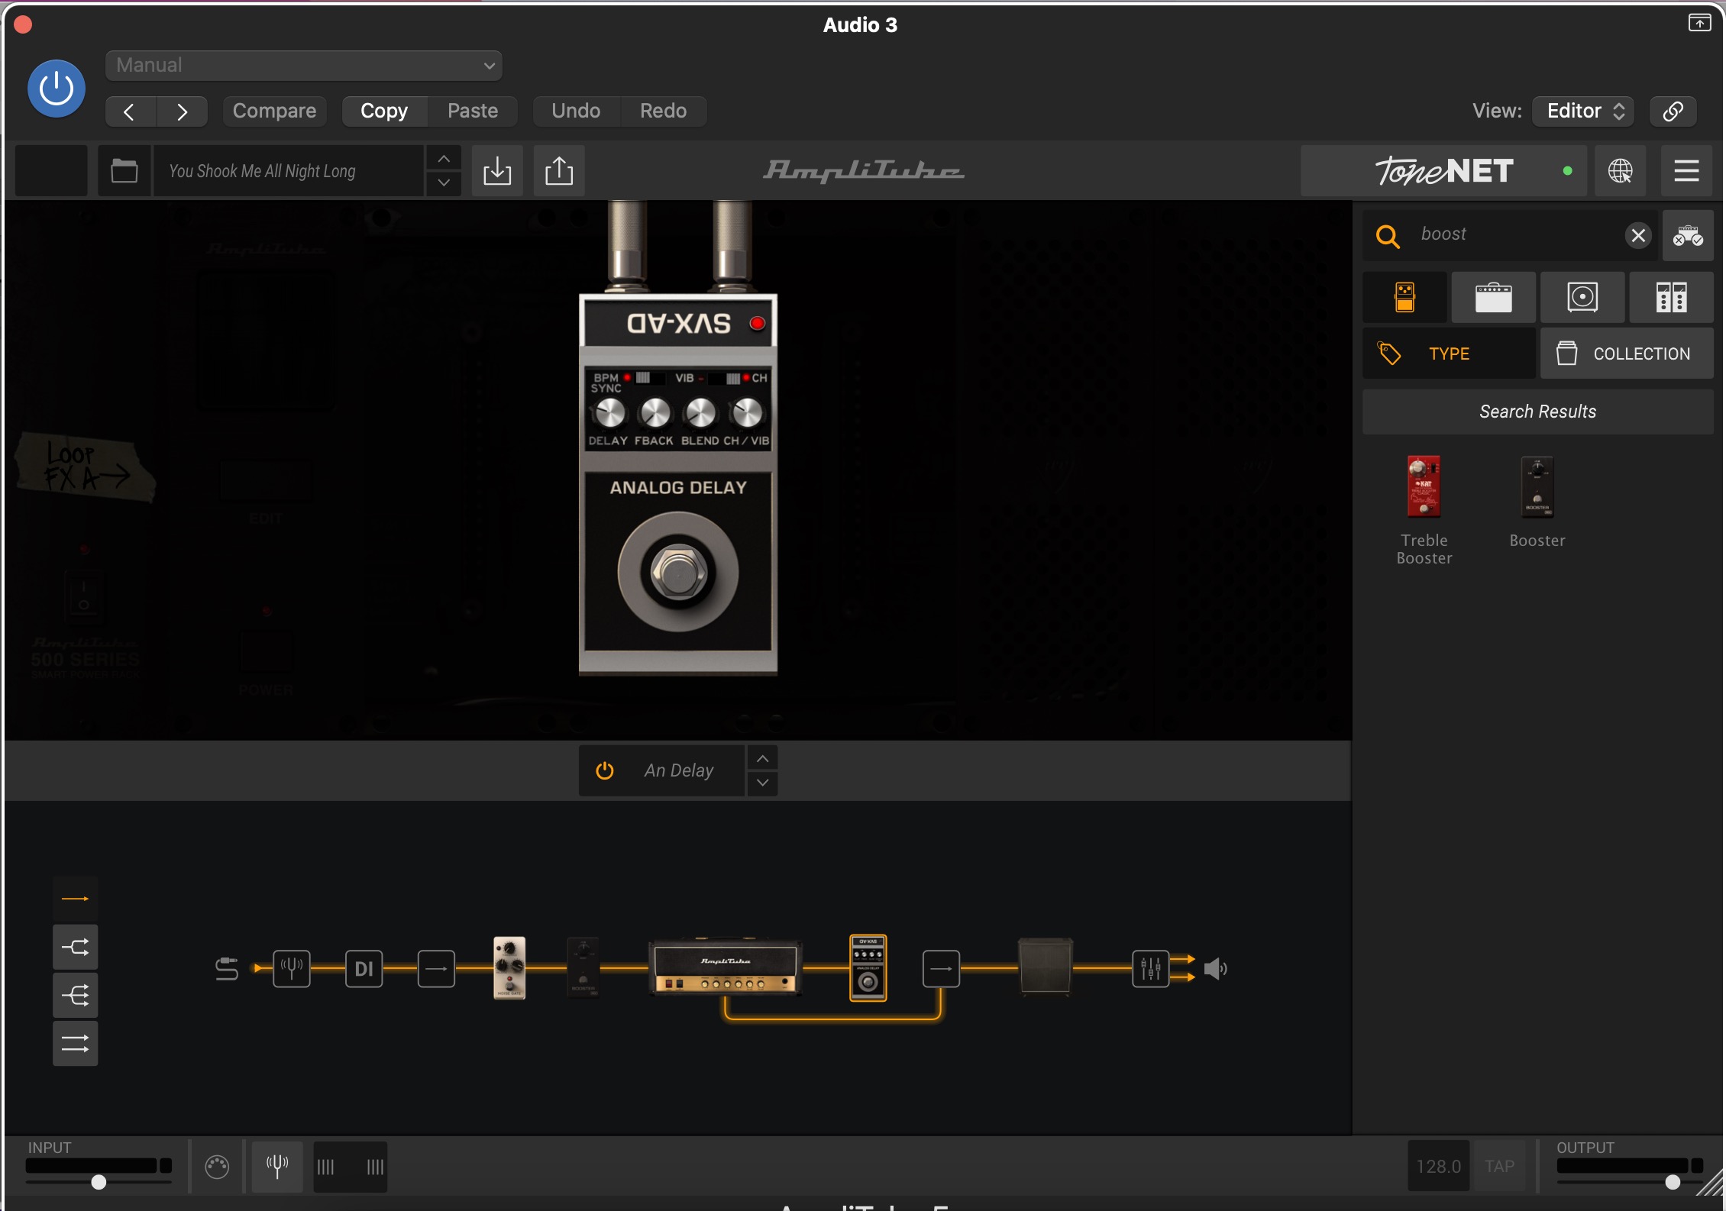Click the Undo button
The image size is (1726, 1211).
coord(576,111)
